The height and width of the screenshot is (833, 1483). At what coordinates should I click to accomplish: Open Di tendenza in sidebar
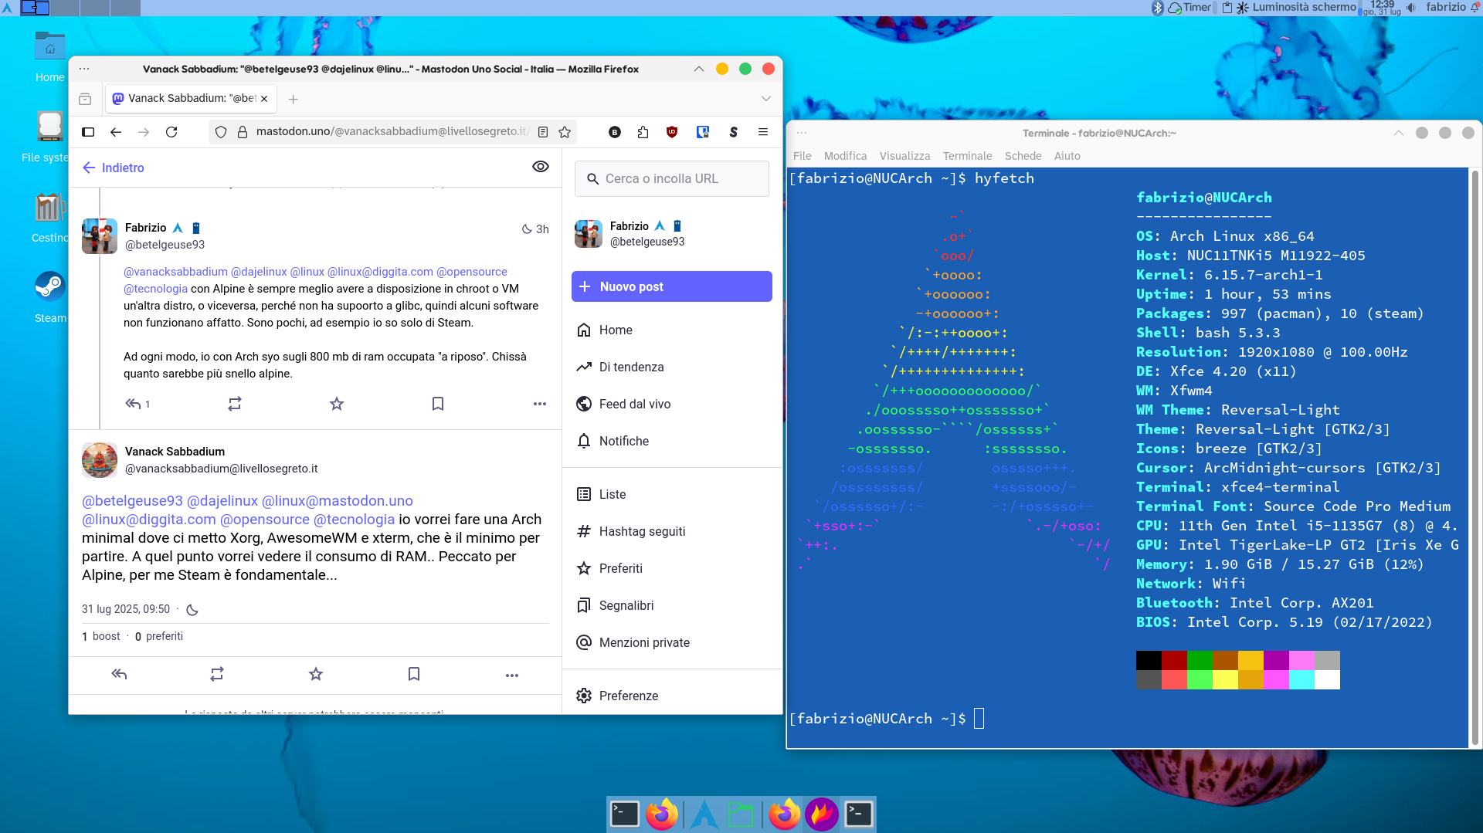click(620, 367)
